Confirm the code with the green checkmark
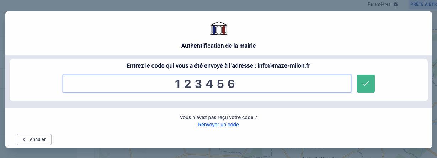This screenshot has width=437, height=158. [x=366, y=84]
